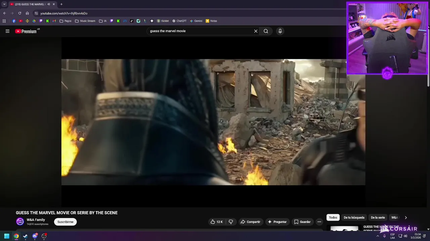This screenshot has height=241, width=430.
Task: Open the Kicklet bookmark
Action: (163, 21)
